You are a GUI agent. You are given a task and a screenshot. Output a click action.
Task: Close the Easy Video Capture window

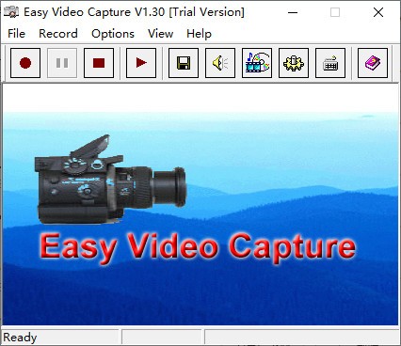click(378, 12)
